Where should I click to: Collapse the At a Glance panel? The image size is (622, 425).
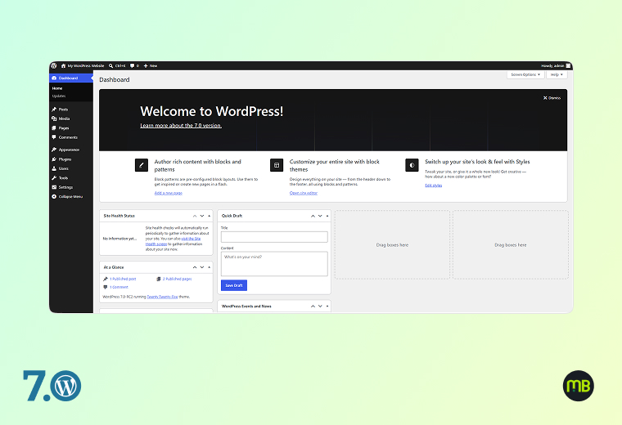coord(209,267)
